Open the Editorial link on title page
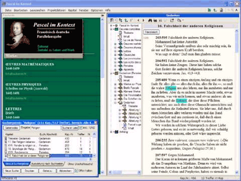This screenshot has width=241, height=181. pos(43,46)
